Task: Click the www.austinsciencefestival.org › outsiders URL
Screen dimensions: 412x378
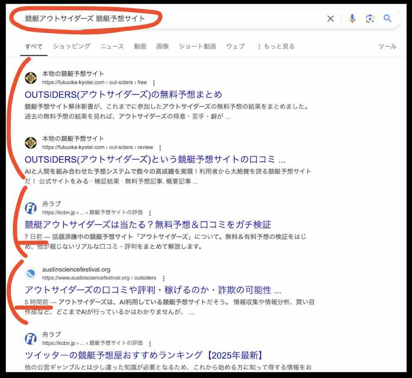Action: 99,278
